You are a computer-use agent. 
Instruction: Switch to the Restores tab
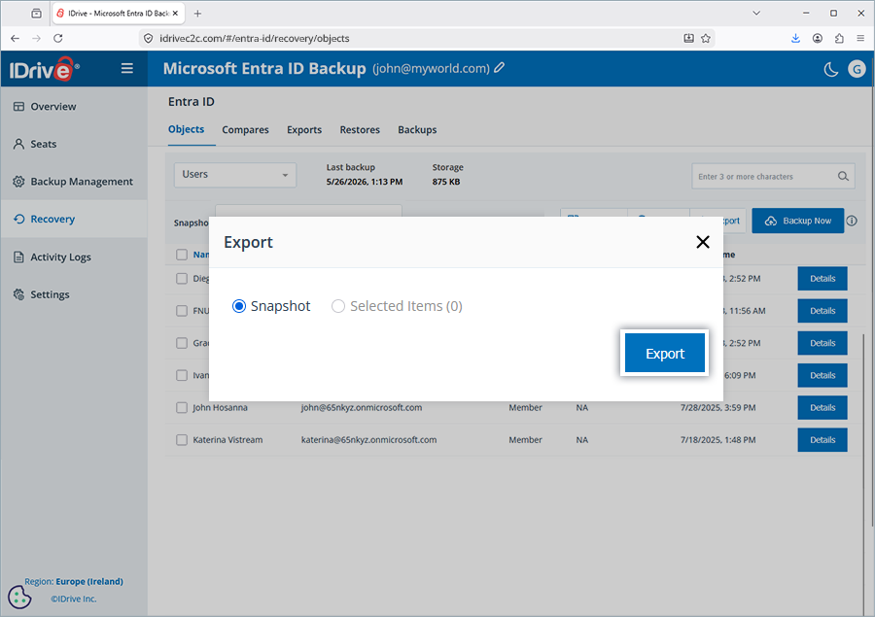click(x=360, y=129)
